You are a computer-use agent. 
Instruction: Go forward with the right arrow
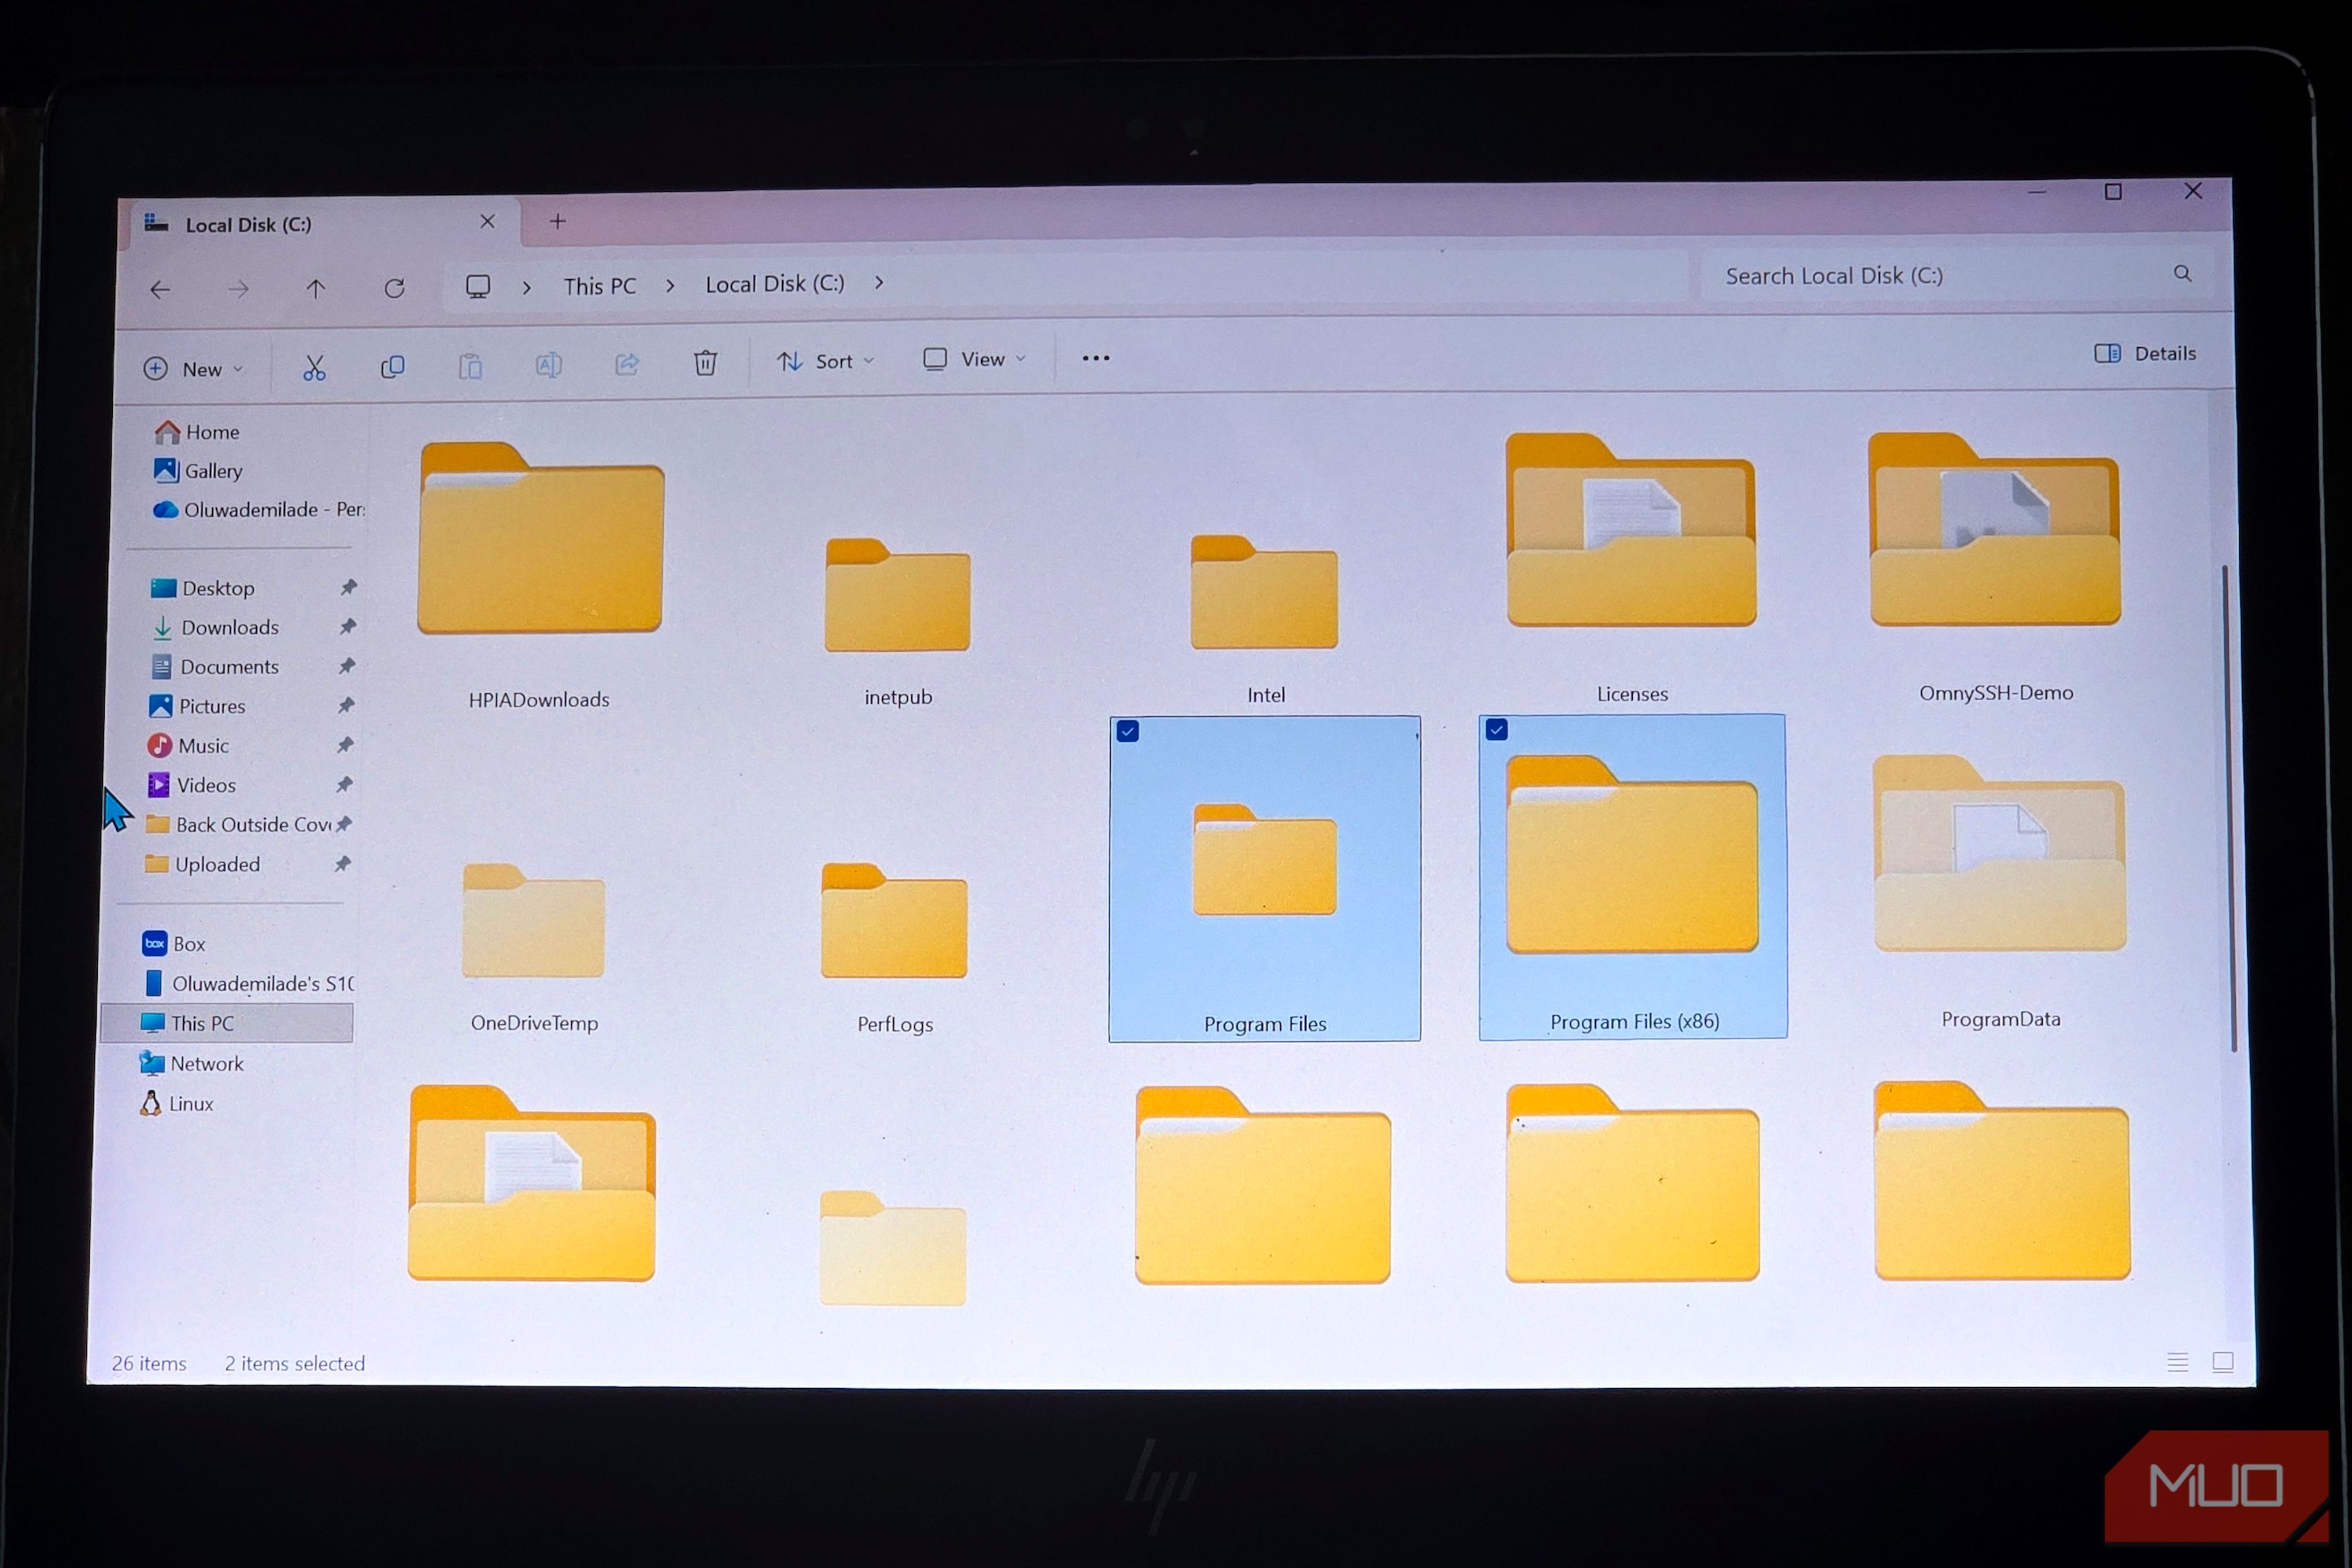click(x=238, y=290)
